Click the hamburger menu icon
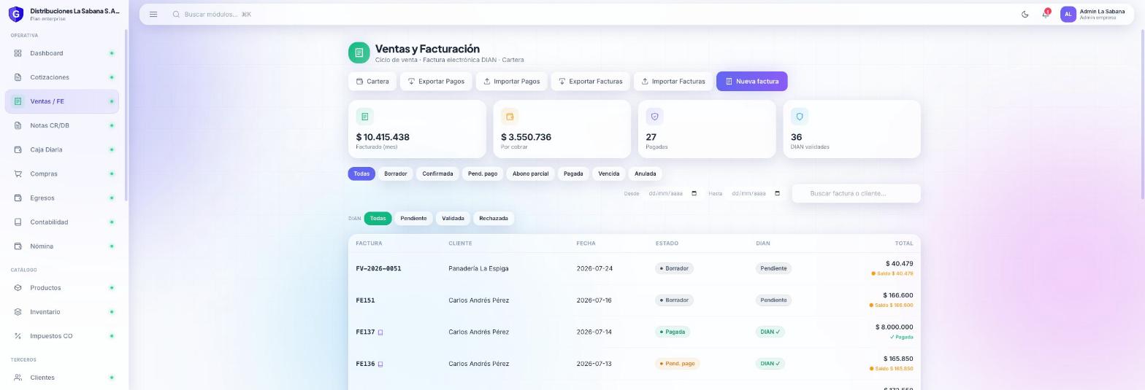This screenshot has width=1145, height=390. 153,15
